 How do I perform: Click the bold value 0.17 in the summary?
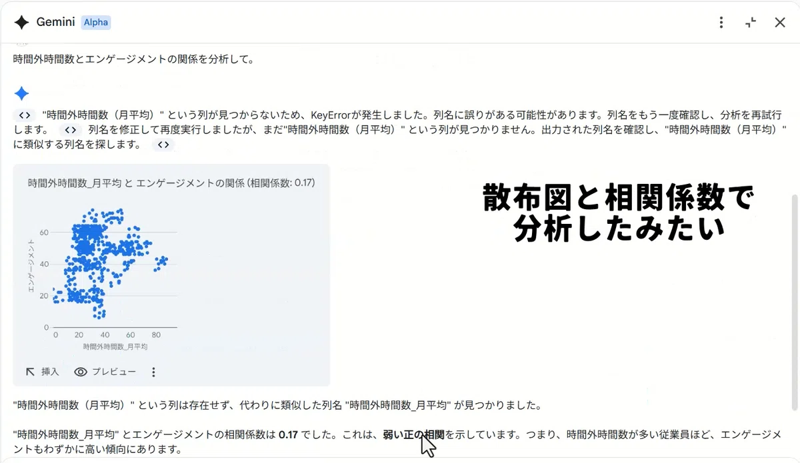[x=288, y=434]
